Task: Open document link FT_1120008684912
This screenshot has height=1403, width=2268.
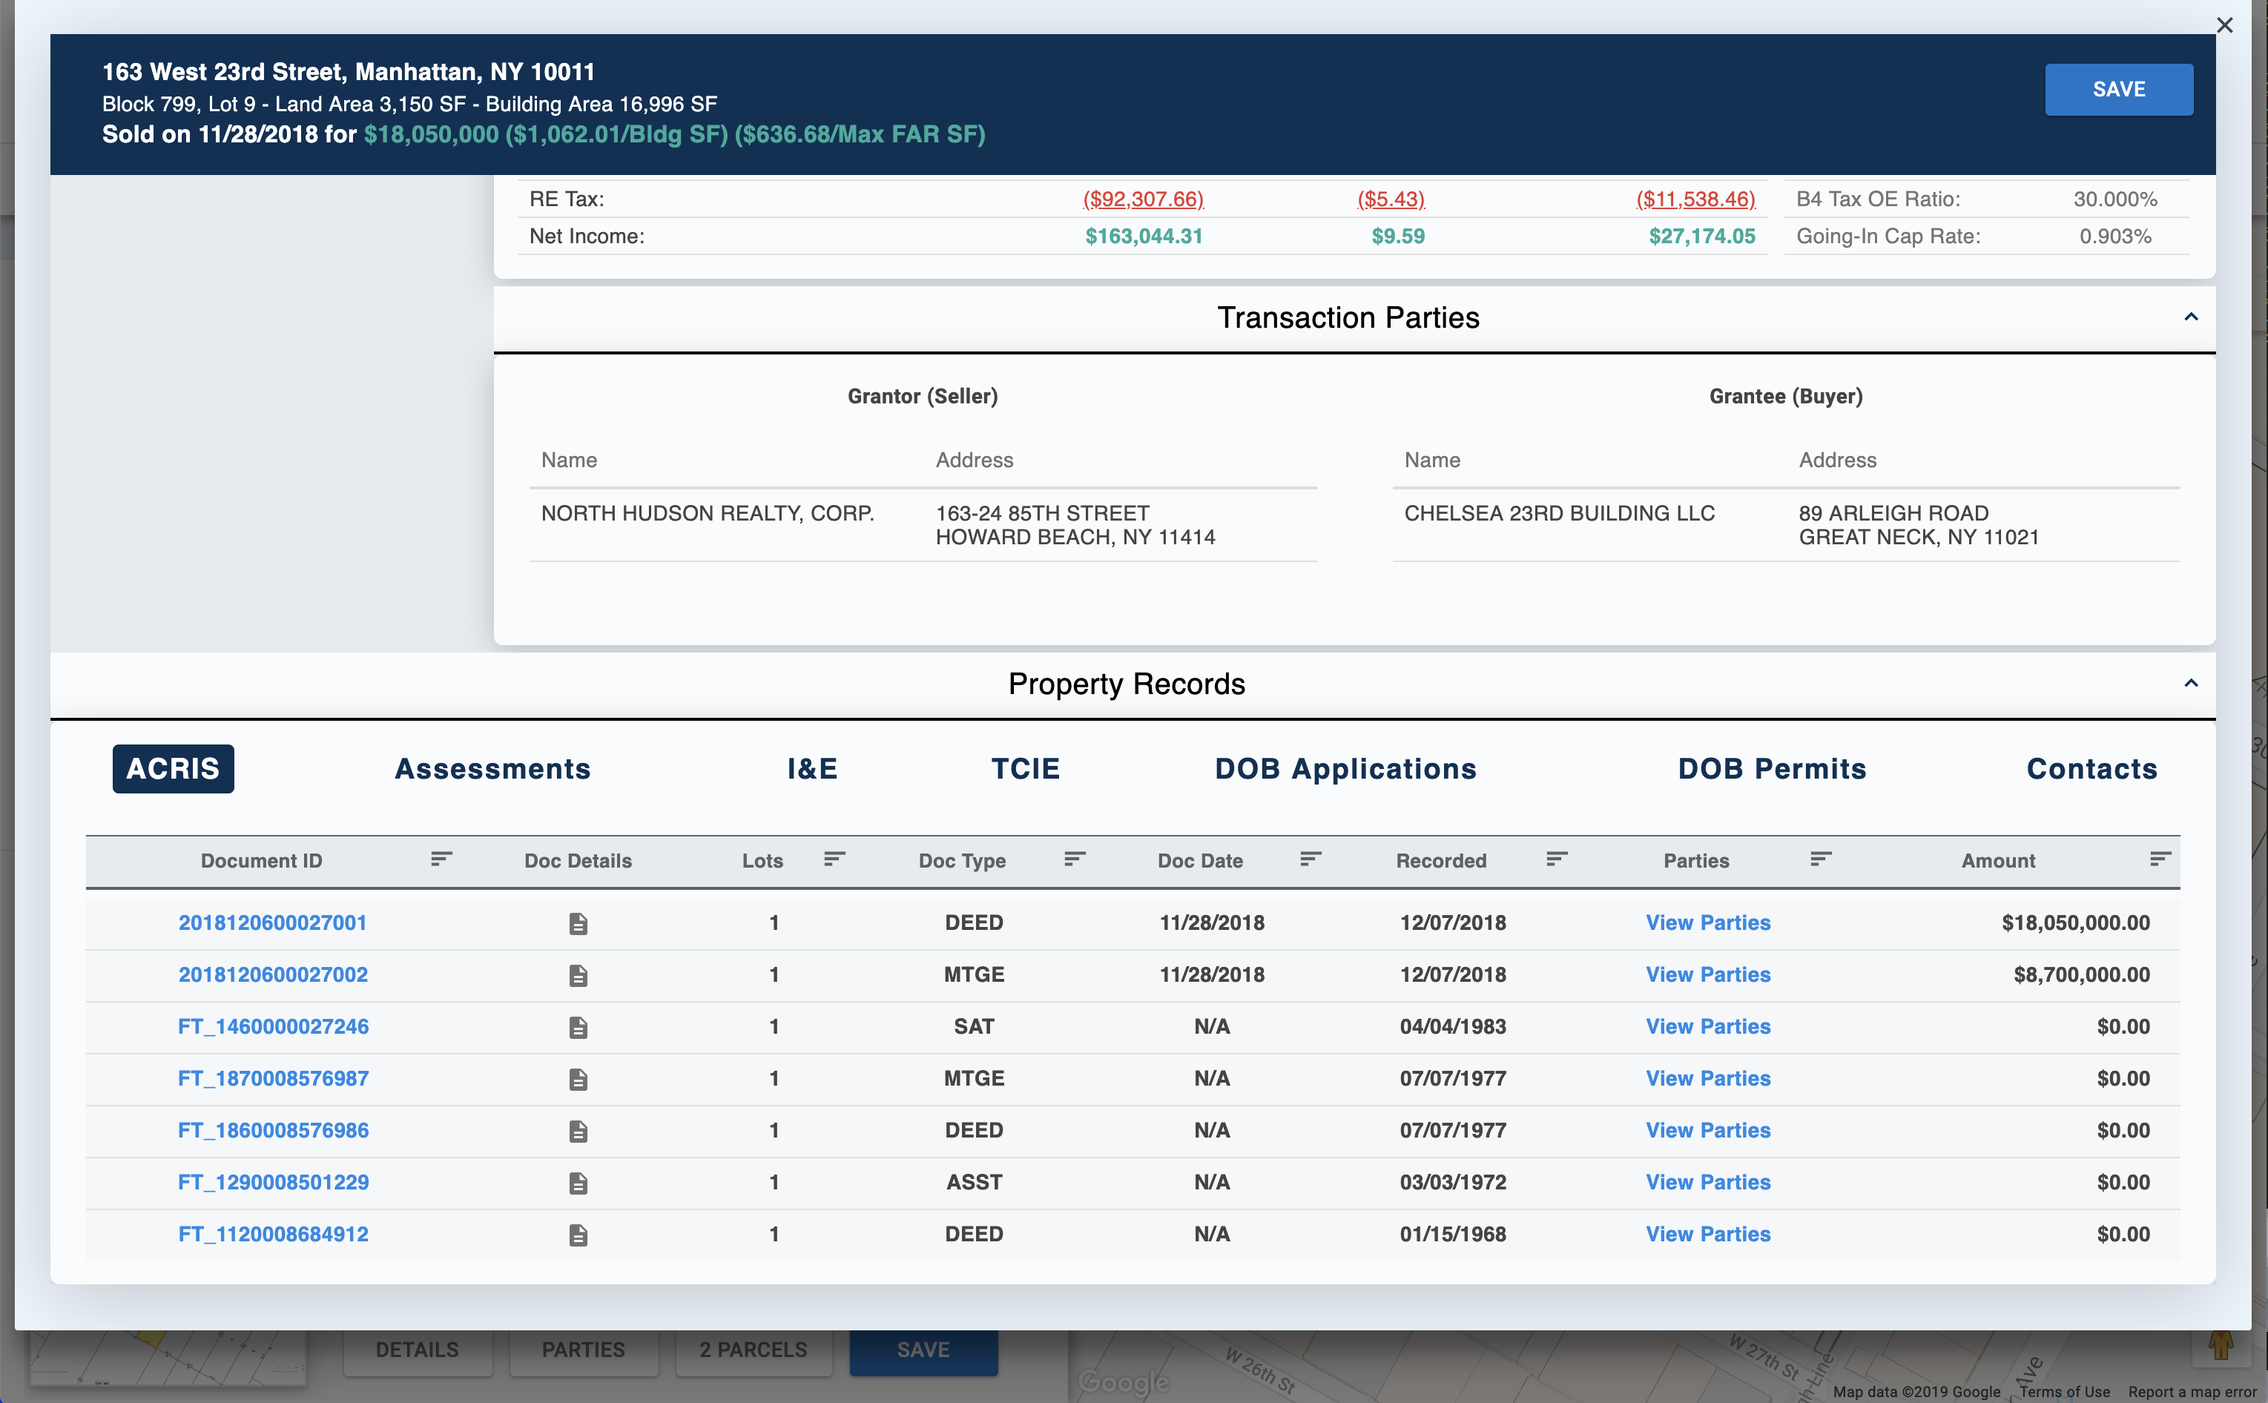Action: (273, 1234)
